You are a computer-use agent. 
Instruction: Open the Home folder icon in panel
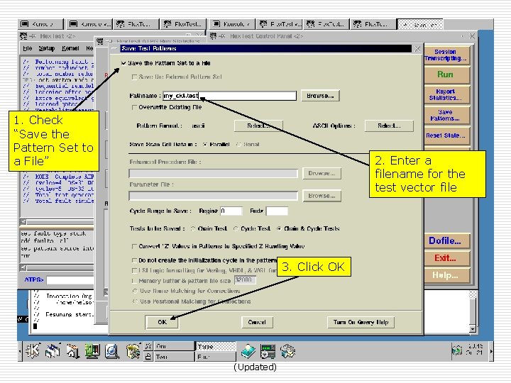73,351
